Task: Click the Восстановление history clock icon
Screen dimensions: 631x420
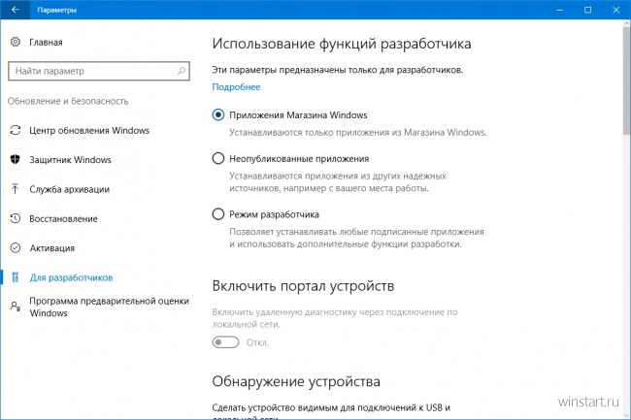Action: click(x=16, y=218)
